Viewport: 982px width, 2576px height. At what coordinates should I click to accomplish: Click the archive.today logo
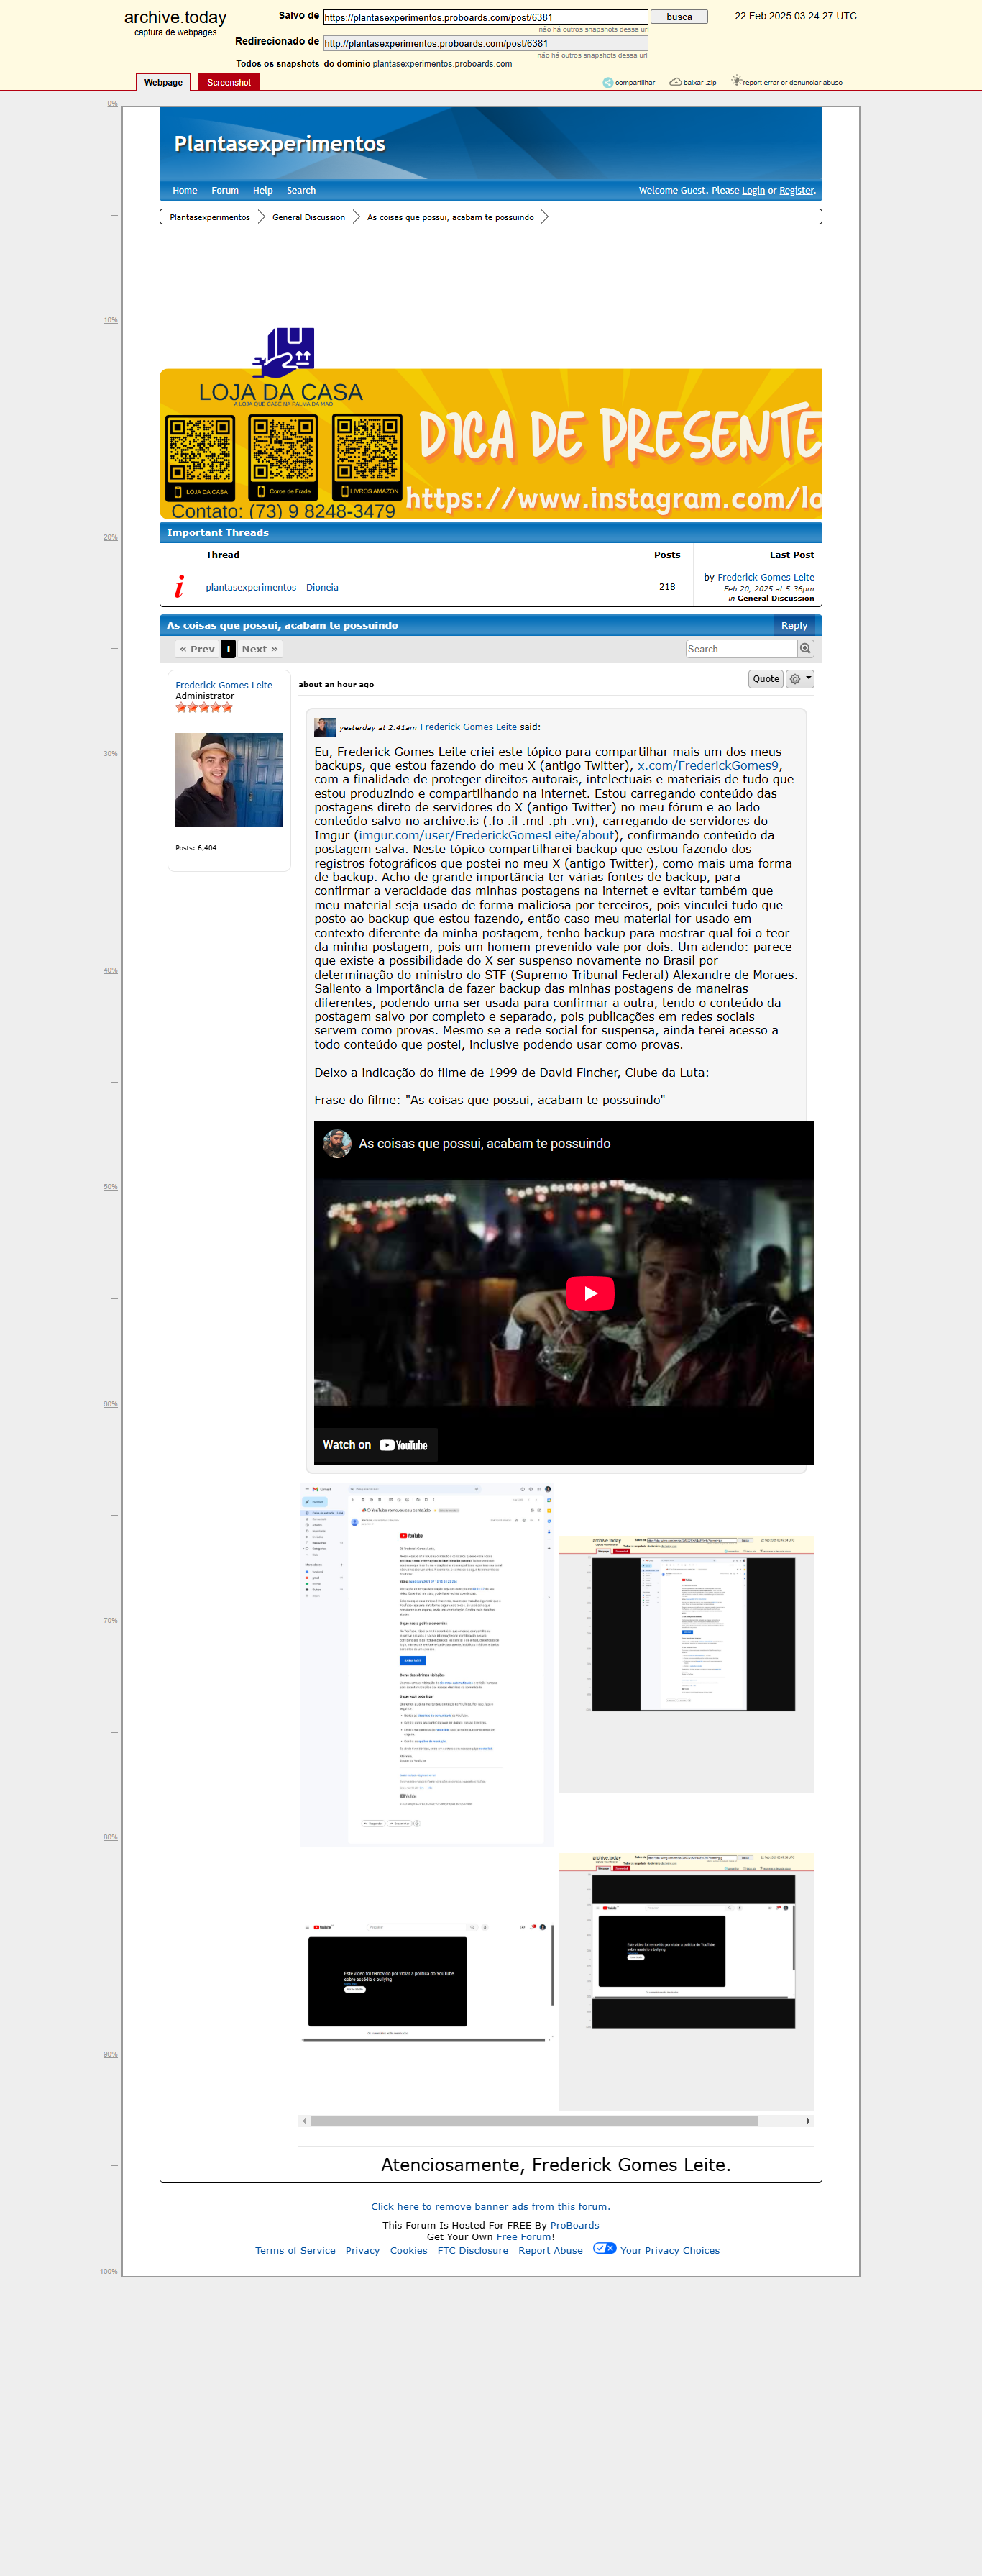175,17
